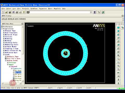The width and height of the screenshot is (125, 93).
Task: Click the Zoom In plus icon
Action: [x=118, y=66]
